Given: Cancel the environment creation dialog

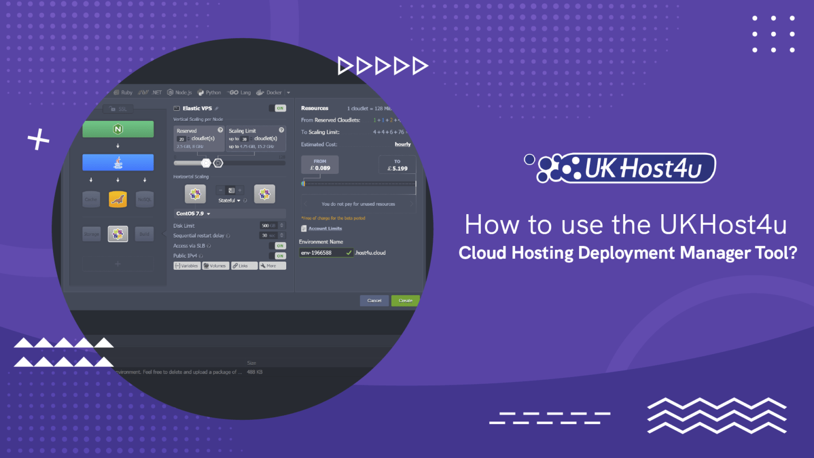Looking at the screenshot, I should click(374, 301).
